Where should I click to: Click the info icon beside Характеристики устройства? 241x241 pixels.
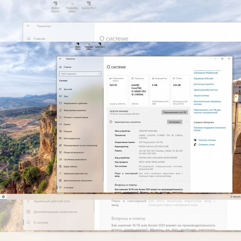tap(111, 122)
